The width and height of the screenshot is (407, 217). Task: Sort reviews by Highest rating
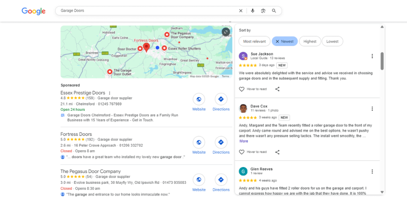point(310,41)
